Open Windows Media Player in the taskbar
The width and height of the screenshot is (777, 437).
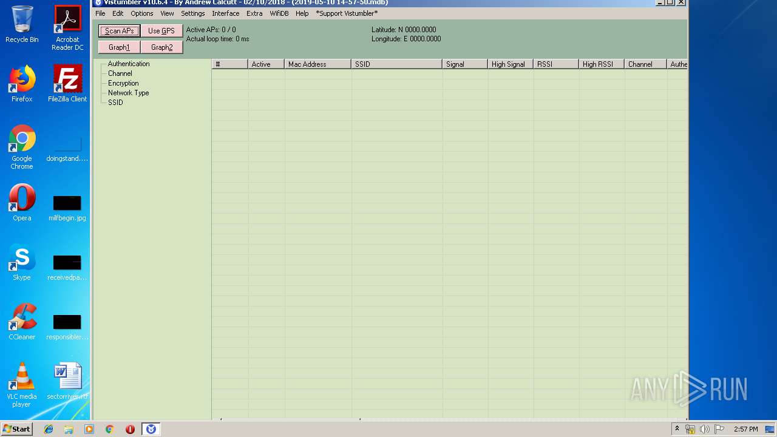(x=89, y=429)
